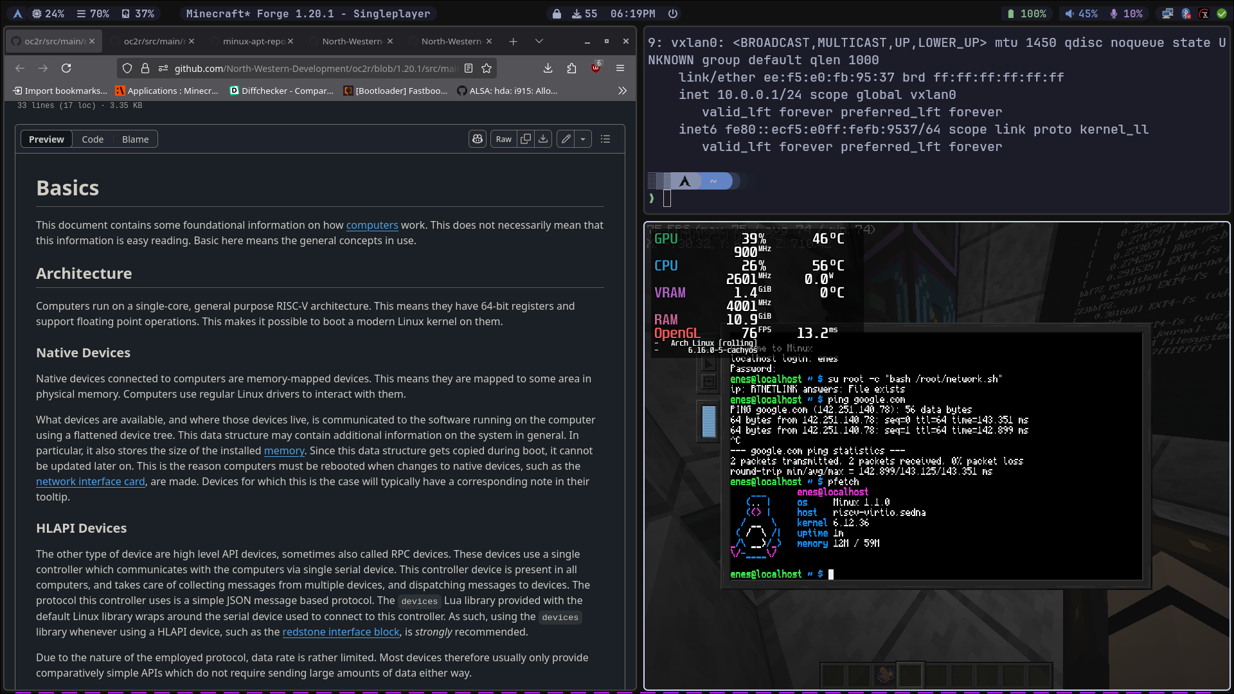The height and width of the screenshot is (694, 1234).
Task: Edit this file pencil icon
Action: [566, 139]
